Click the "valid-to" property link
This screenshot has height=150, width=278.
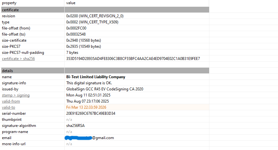pos(9,107)
